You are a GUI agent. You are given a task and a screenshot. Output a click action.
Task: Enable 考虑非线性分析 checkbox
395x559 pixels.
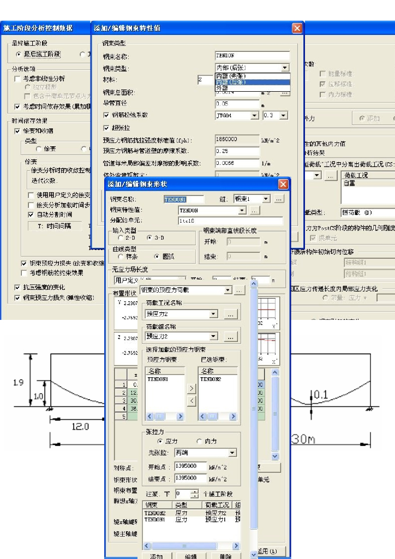coord(17,79)
